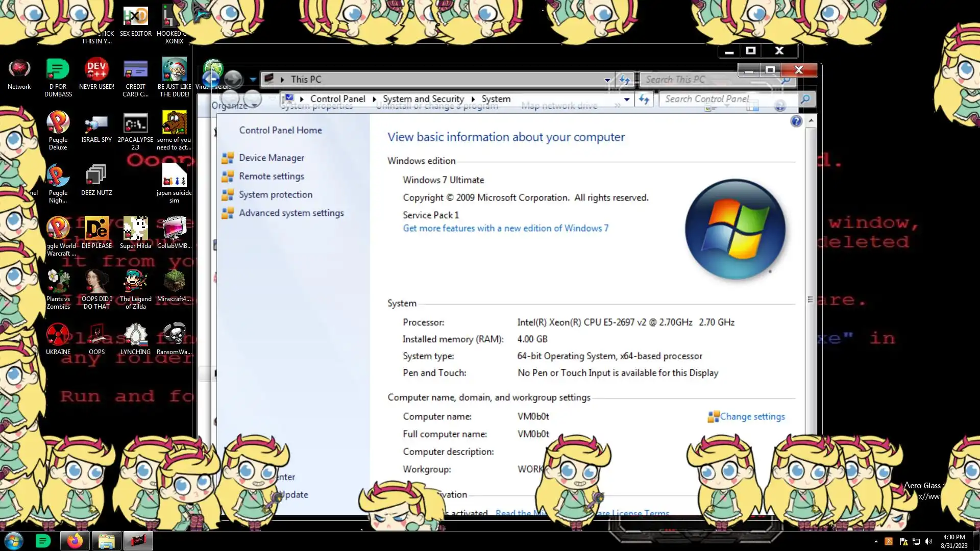This screenshot has height=551, width=980.
Task: Click Get more features with new edition link
Action: click(x=505, y=229)
